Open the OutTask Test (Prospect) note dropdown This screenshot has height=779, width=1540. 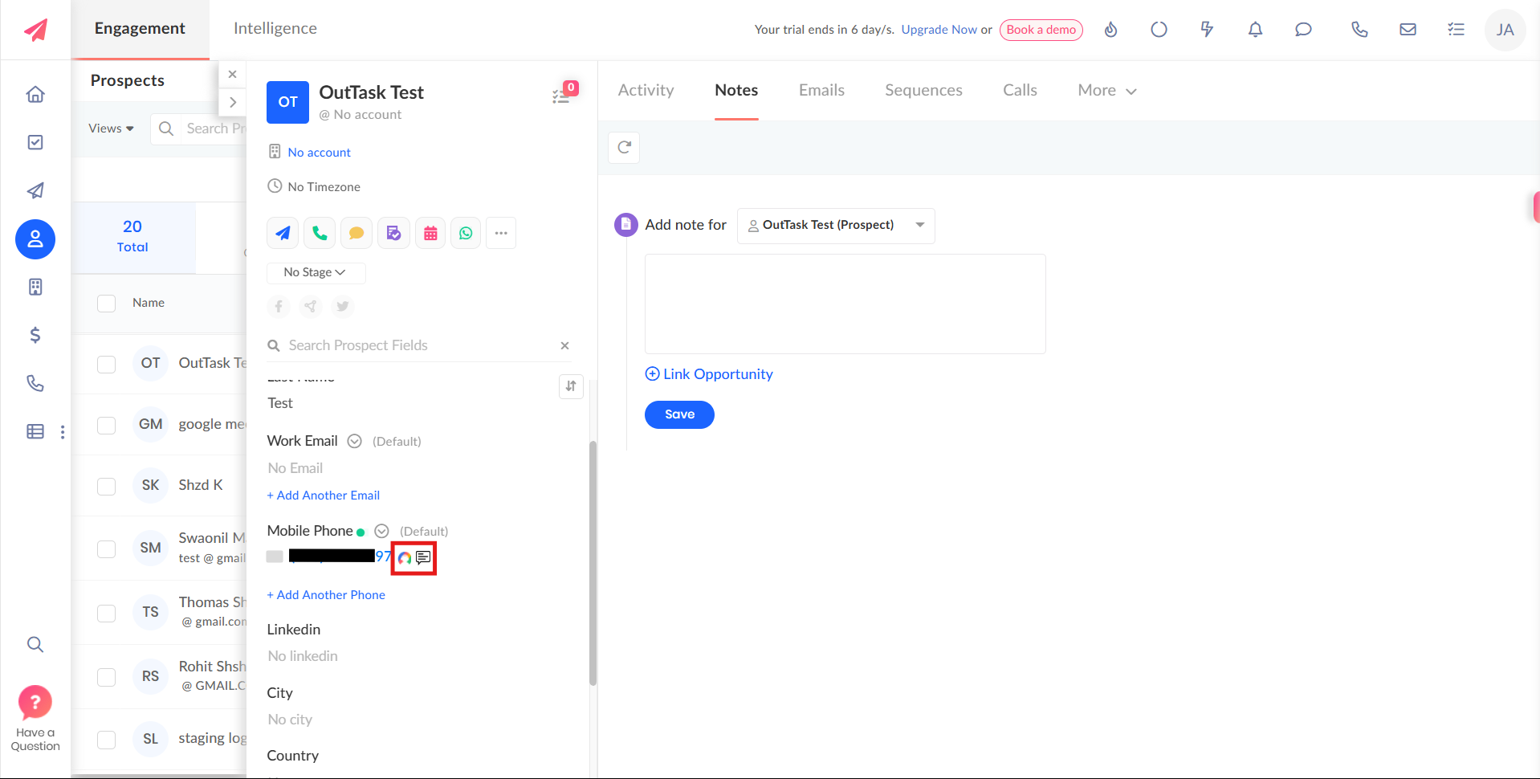point(836,226)
